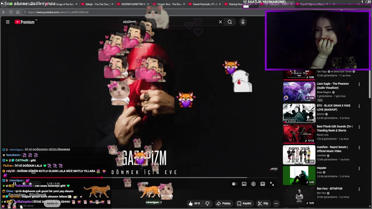
Task: Open title Best Phonk Edit Songs 25+
Action: coord(335,128)
